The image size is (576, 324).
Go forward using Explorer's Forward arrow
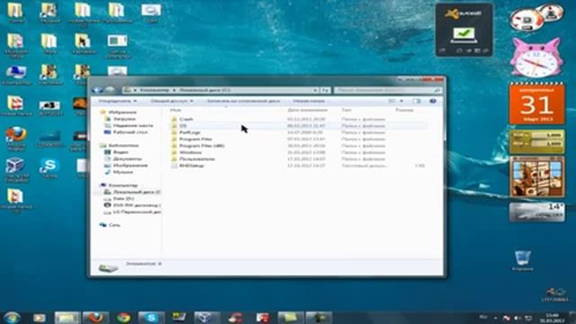(110, 90)
